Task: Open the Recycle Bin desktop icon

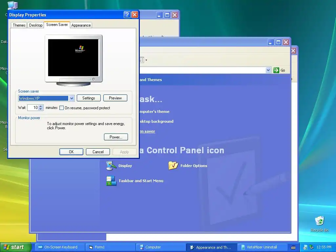Action: coord(320,224)
